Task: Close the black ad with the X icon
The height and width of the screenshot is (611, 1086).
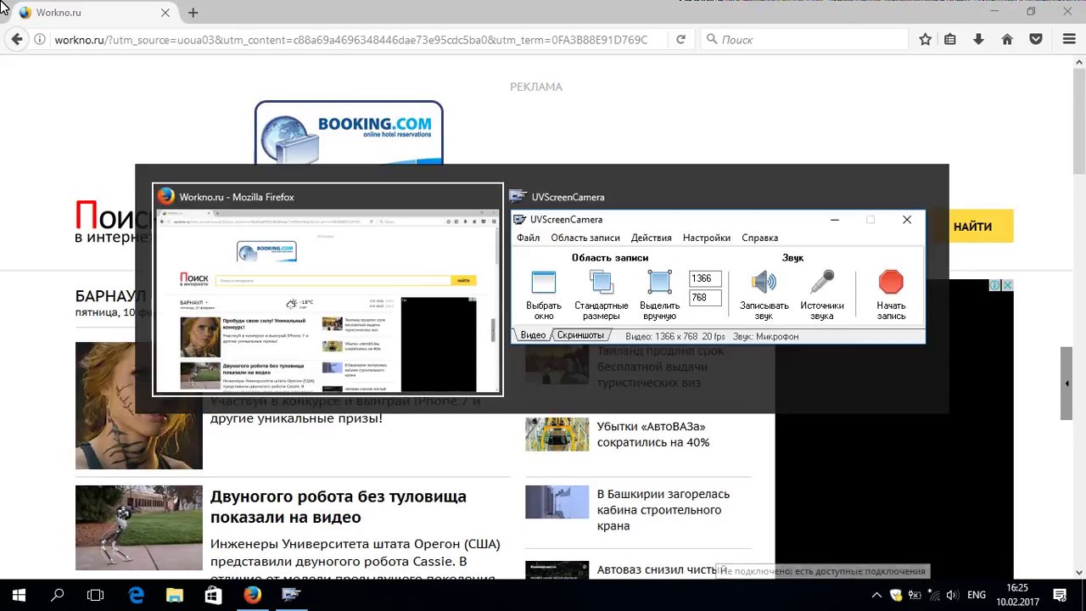Action: coord(1007,285)
